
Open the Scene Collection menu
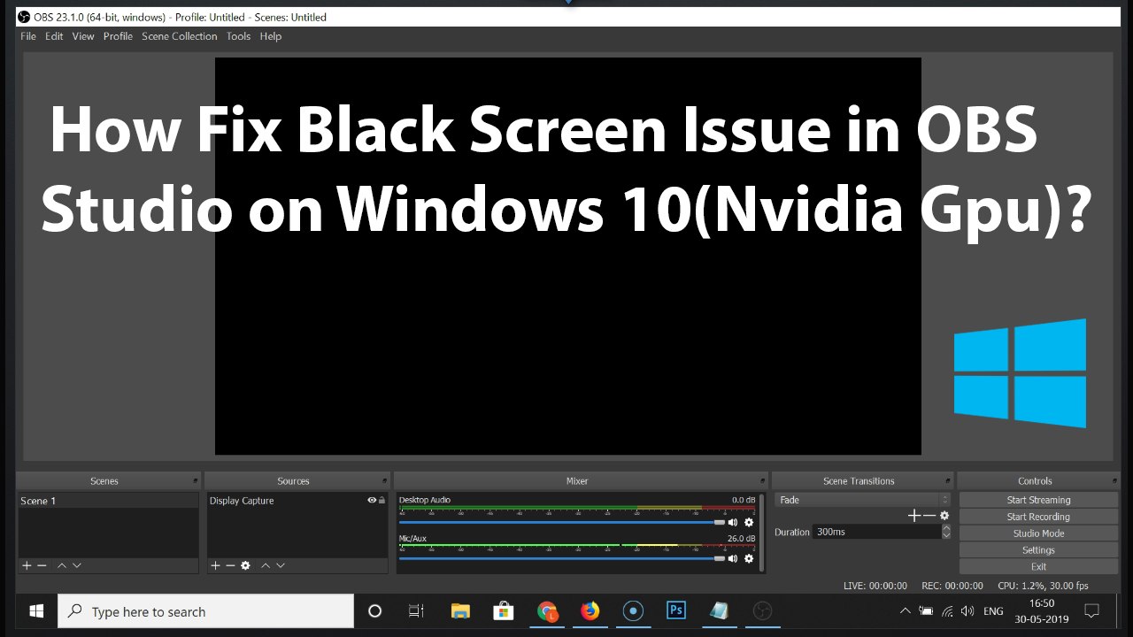(179, 36)
